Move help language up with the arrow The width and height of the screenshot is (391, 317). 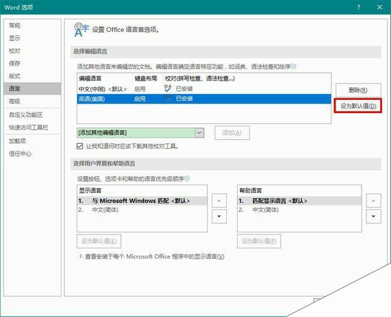pos(374,200)
